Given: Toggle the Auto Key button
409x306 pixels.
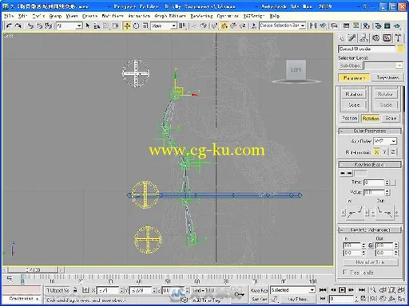Looking at the screenshot, I should (260, 290).
